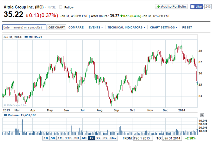
Task: Select the 5Y time range
Action: pyautogui.click(x=105, y=138)
